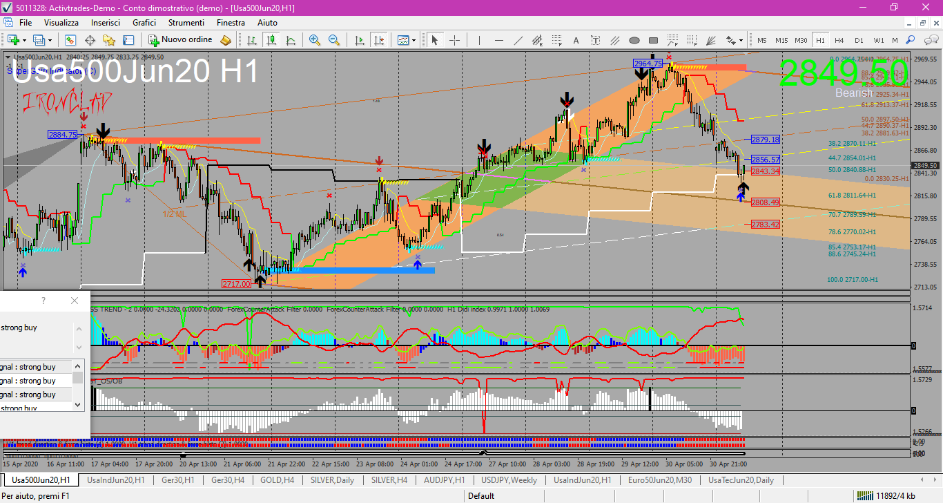The height and width of the screenshot is (503, 943).
Task: Draw a horizontal line tool
Action: (499, 40)
